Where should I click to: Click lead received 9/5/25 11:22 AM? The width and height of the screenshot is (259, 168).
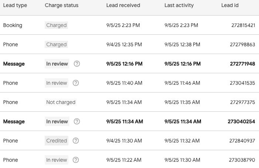[x=124, y=160]
